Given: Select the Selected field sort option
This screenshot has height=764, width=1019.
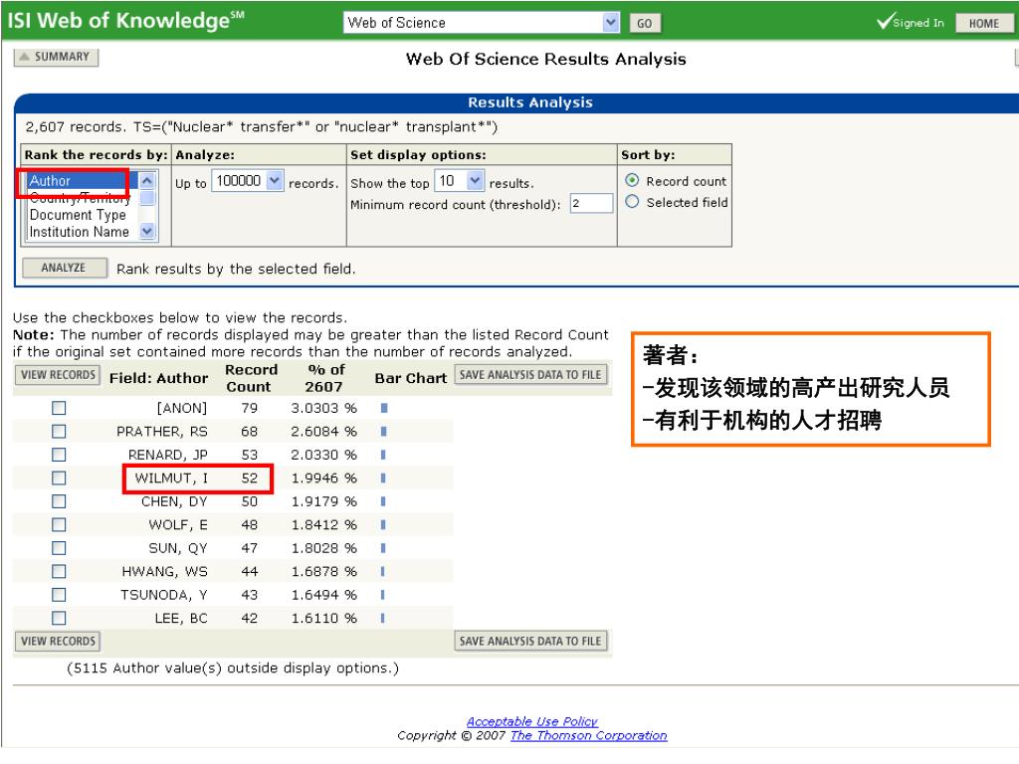Looking at the screenshot, I should (632, 202).
